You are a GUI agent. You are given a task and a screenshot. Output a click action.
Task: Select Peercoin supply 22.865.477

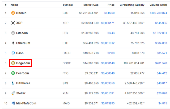click(137, 73)
